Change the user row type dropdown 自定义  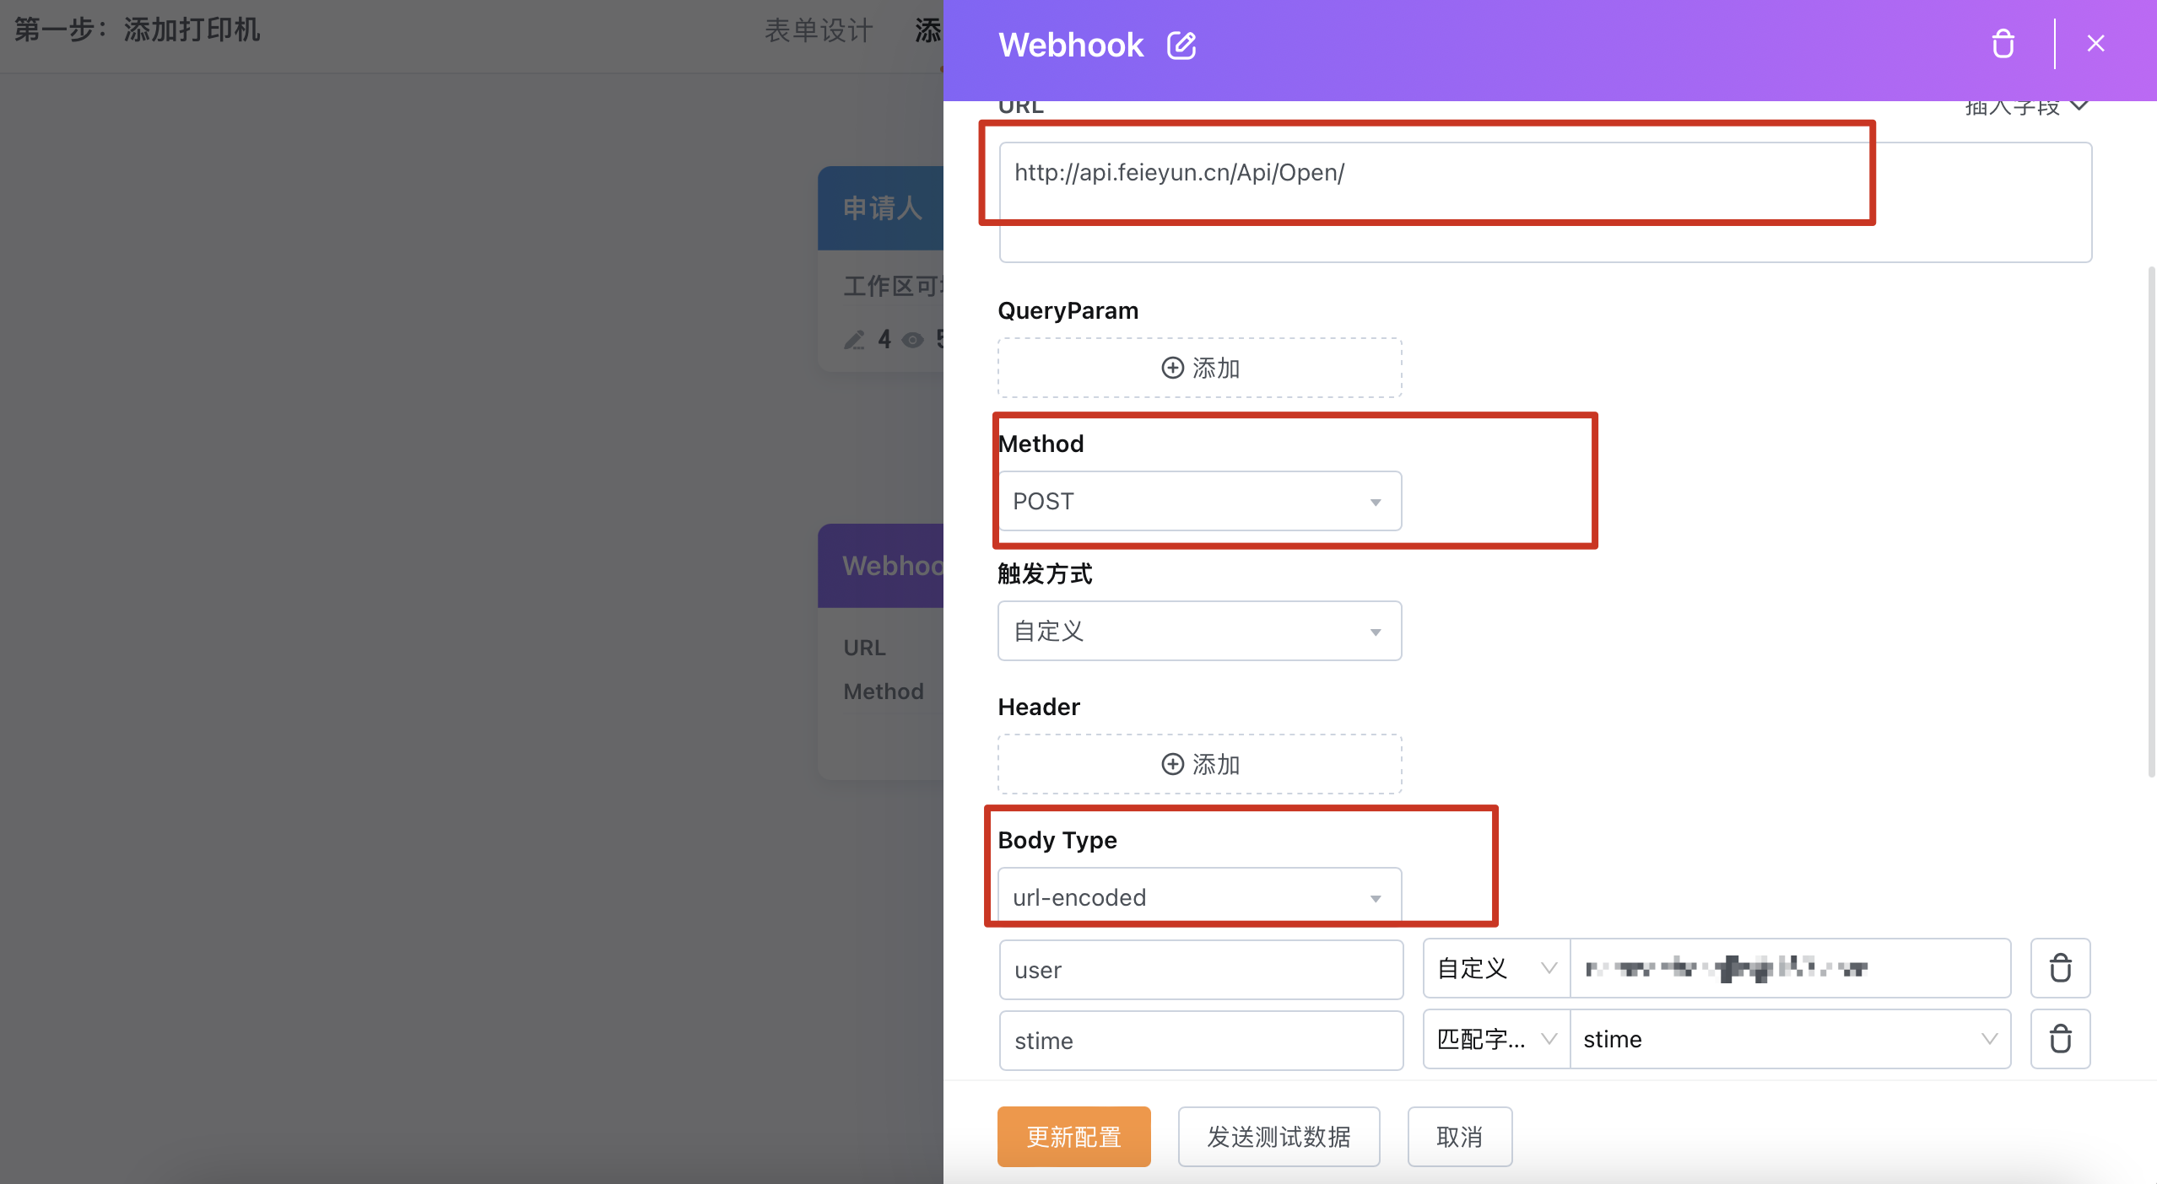[1496, 968]
